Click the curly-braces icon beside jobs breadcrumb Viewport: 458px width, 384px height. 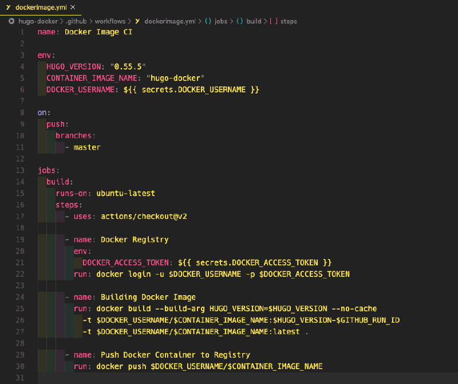(208, 21)
